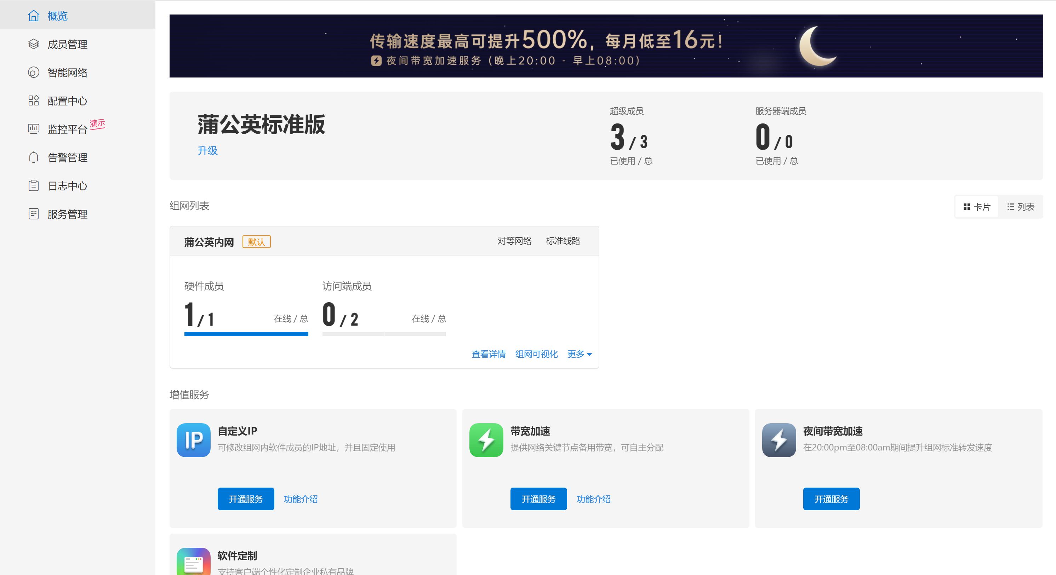Navigate to 告警管理

point(78,157)
